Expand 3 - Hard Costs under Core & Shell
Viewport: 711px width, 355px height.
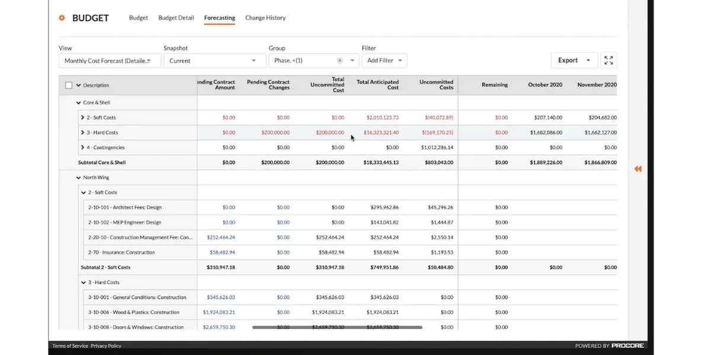pos(82,133)
